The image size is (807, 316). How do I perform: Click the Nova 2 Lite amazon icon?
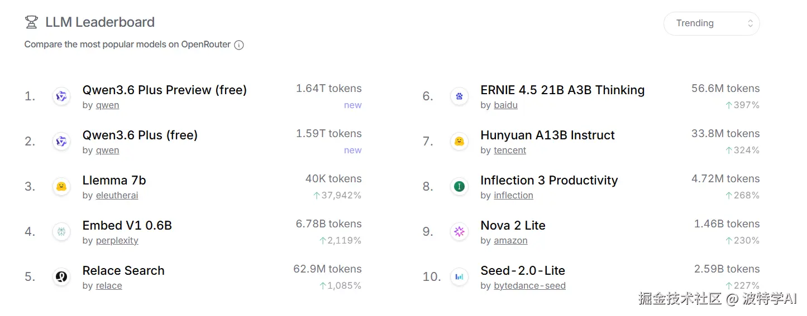pos(459,232)
